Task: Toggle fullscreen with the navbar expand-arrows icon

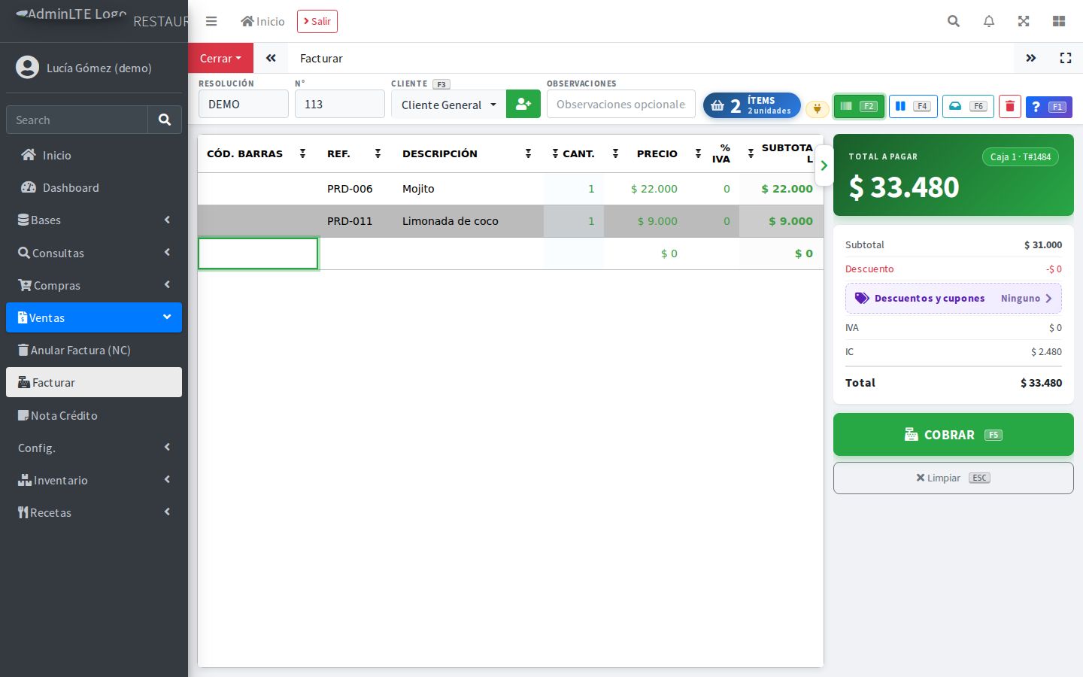Action: [x=1024, y=21]
